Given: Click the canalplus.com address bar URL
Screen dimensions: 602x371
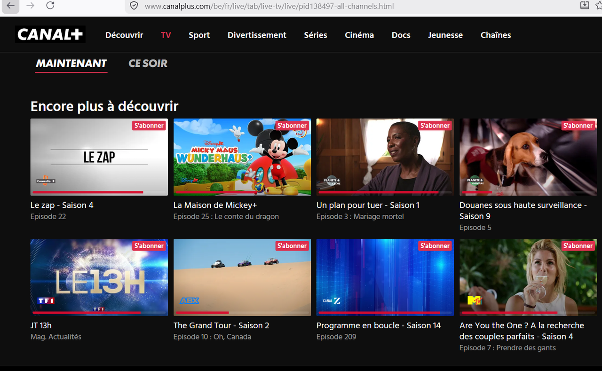Looking at the screenshot, I should click(x=269, y=6).
